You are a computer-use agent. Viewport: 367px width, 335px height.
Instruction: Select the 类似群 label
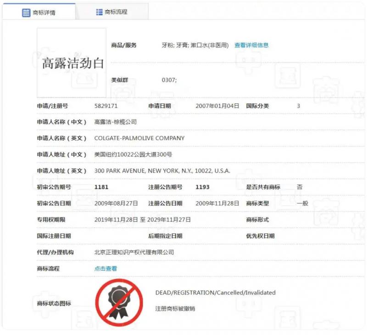point(120,80)
